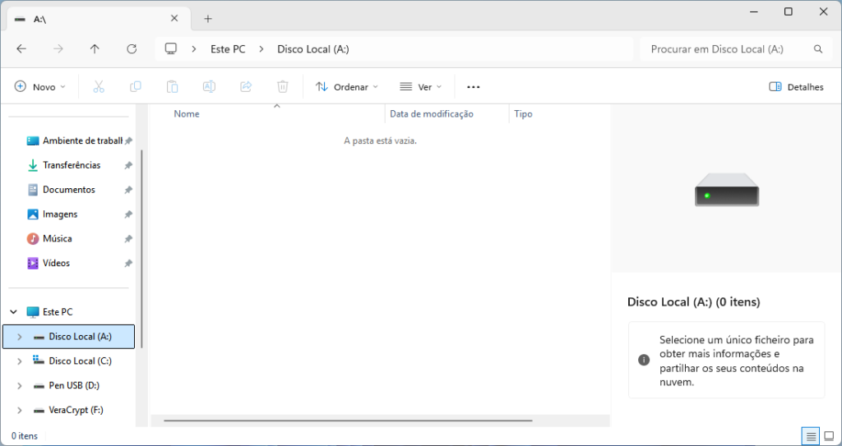Open new tab with plus button
This screenshot has height=446, width=842.
tap(208, 18)
